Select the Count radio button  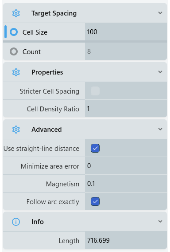[14, 51]
